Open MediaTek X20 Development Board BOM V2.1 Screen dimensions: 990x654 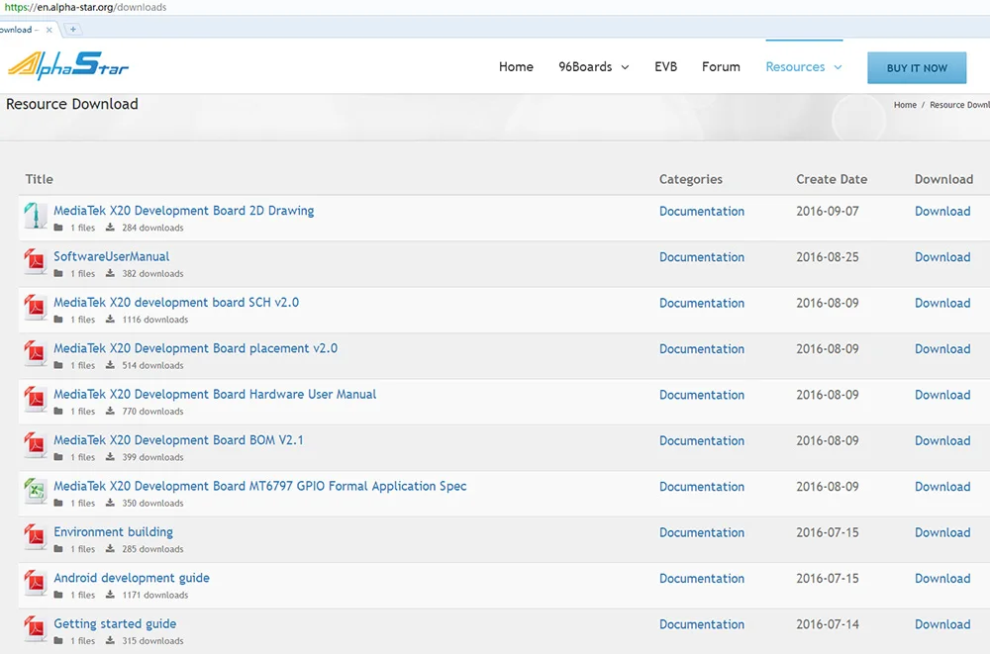(x=178, y=440)
